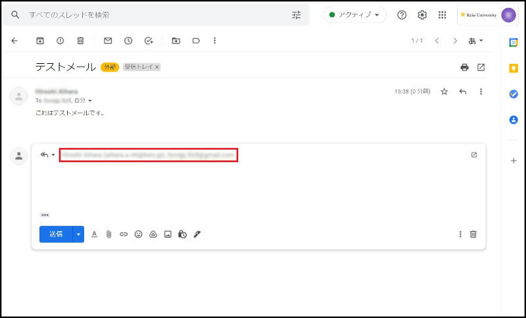Open the more options menu in the top toolbar

214,41
